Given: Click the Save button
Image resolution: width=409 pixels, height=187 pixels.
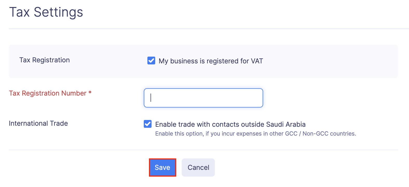Looking at the screenshot, I should (162, 167).
